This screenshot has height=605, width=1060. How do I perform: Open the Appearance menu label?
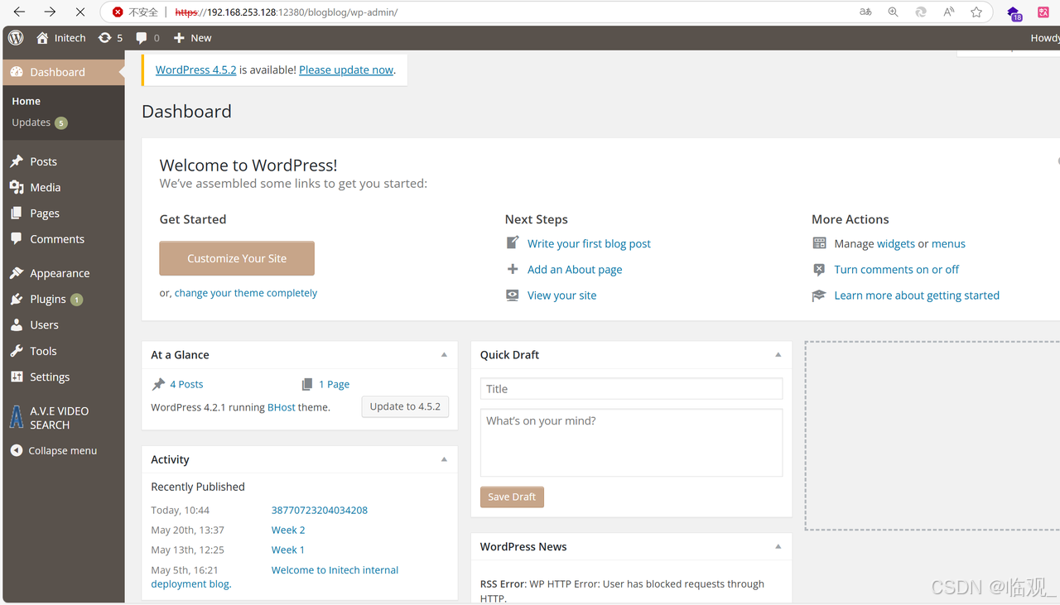pyautogui.click(x=60, y=273)
